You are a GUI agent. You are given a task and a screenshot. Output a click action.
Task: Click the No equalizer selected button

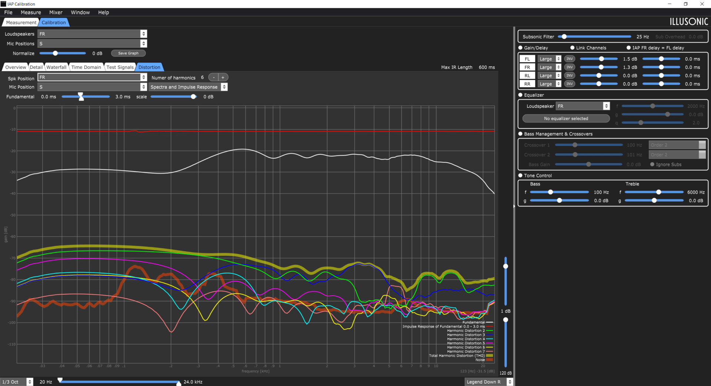pos(566,118)
